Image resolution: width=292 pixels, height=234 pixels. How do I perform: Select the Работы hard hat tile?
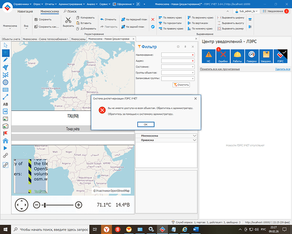237,56
